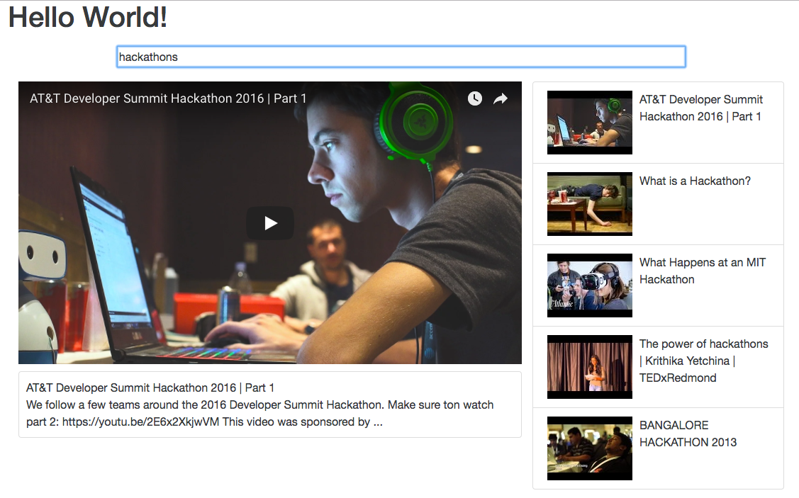Click the Watch Later clock icon

click(x=474, y=98)
